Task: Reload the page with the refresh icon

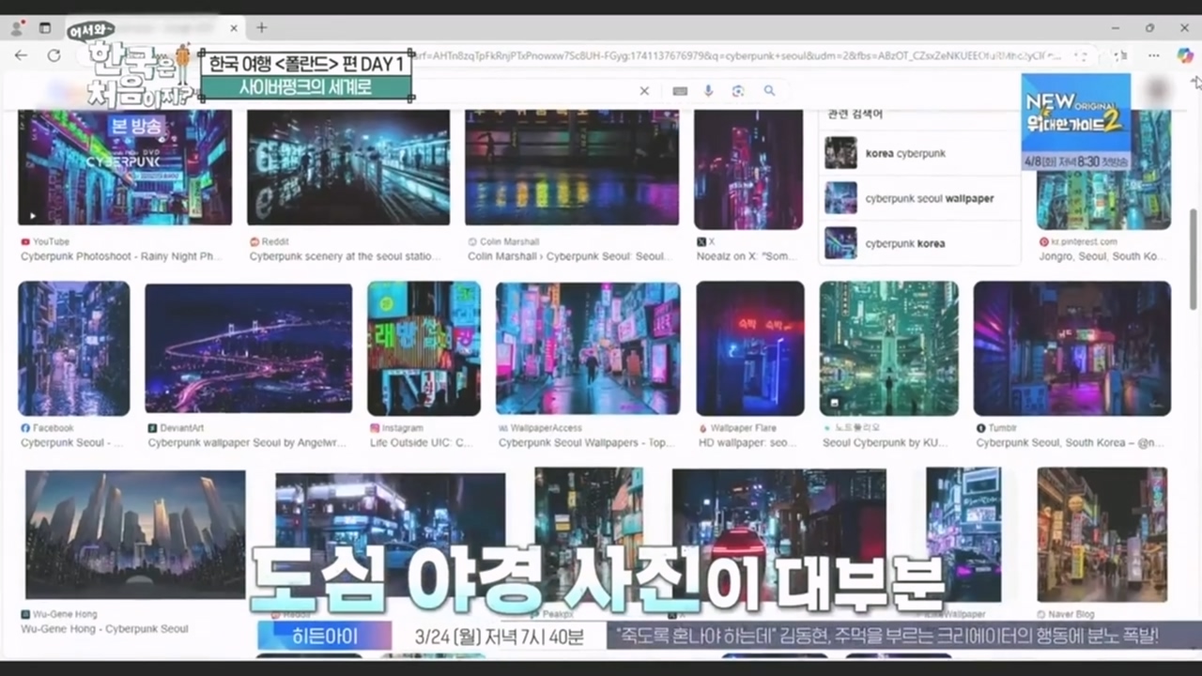Action: tap(54, 56)
